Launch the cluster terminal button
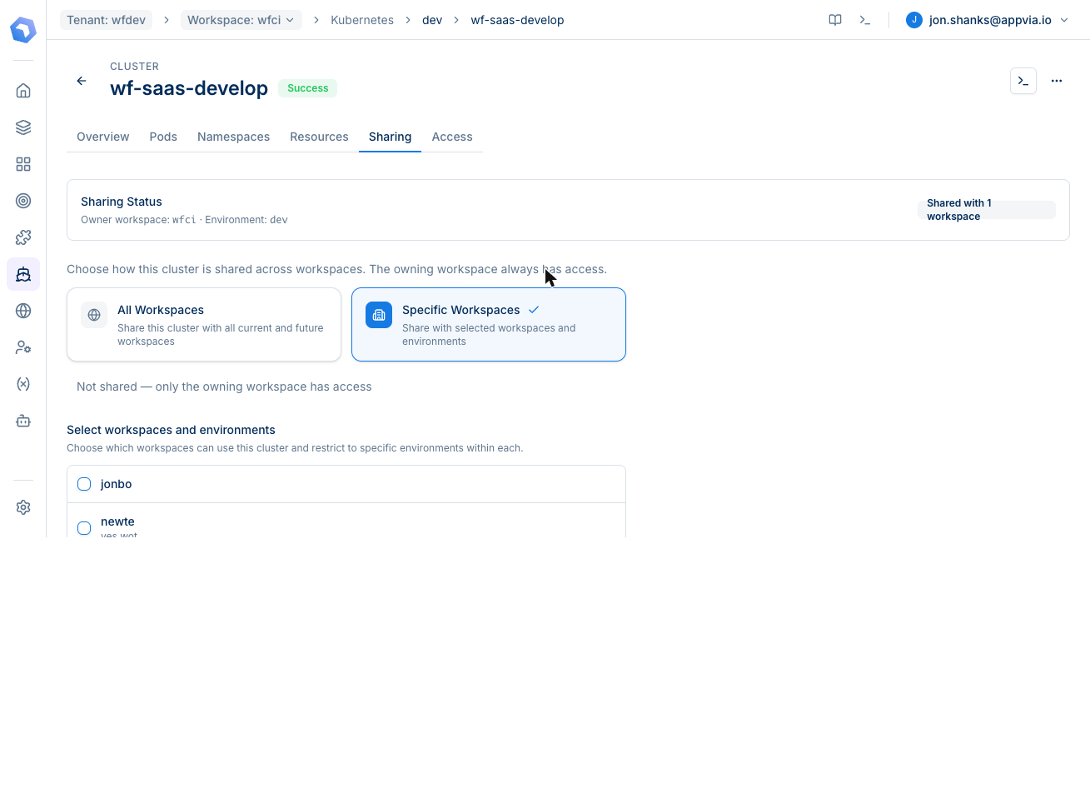The image size is (1090, 808). (1023, 81)
